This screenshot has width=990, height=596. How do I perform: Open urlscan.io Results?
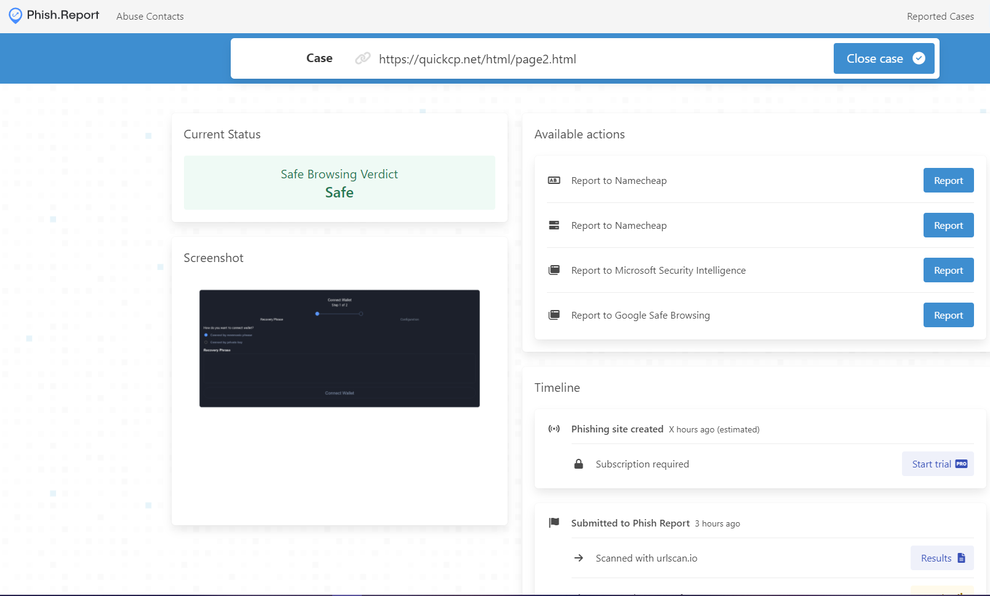(942, 558)
